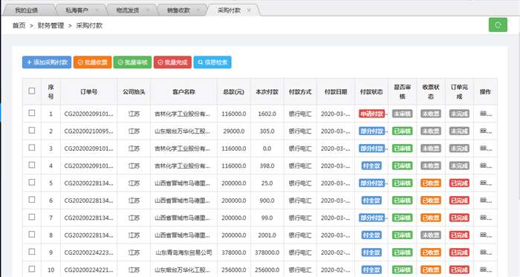Select the 采购付款 tab
The width and height of the screenshot is (520, 277).
click(x=229, y=10)
